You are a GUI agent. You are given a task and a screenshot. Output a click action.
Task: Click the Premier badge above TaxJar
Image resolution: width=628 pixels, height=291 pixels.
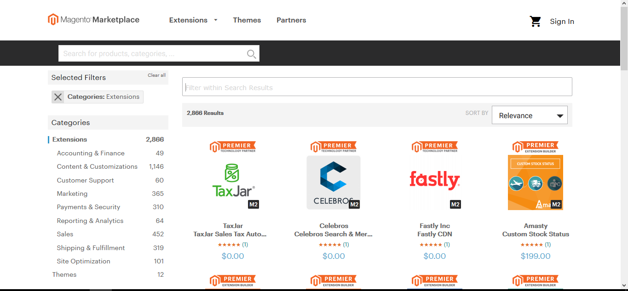coord(233,147)
